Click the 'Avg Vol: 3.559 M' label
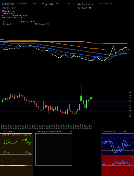Viewport: 134px width, 176px height. [85, 5]
